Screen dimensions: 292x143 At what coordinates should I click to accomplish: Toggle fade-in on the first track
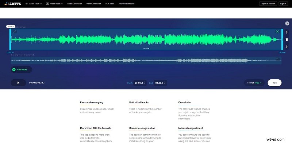[x=15, y=32]
